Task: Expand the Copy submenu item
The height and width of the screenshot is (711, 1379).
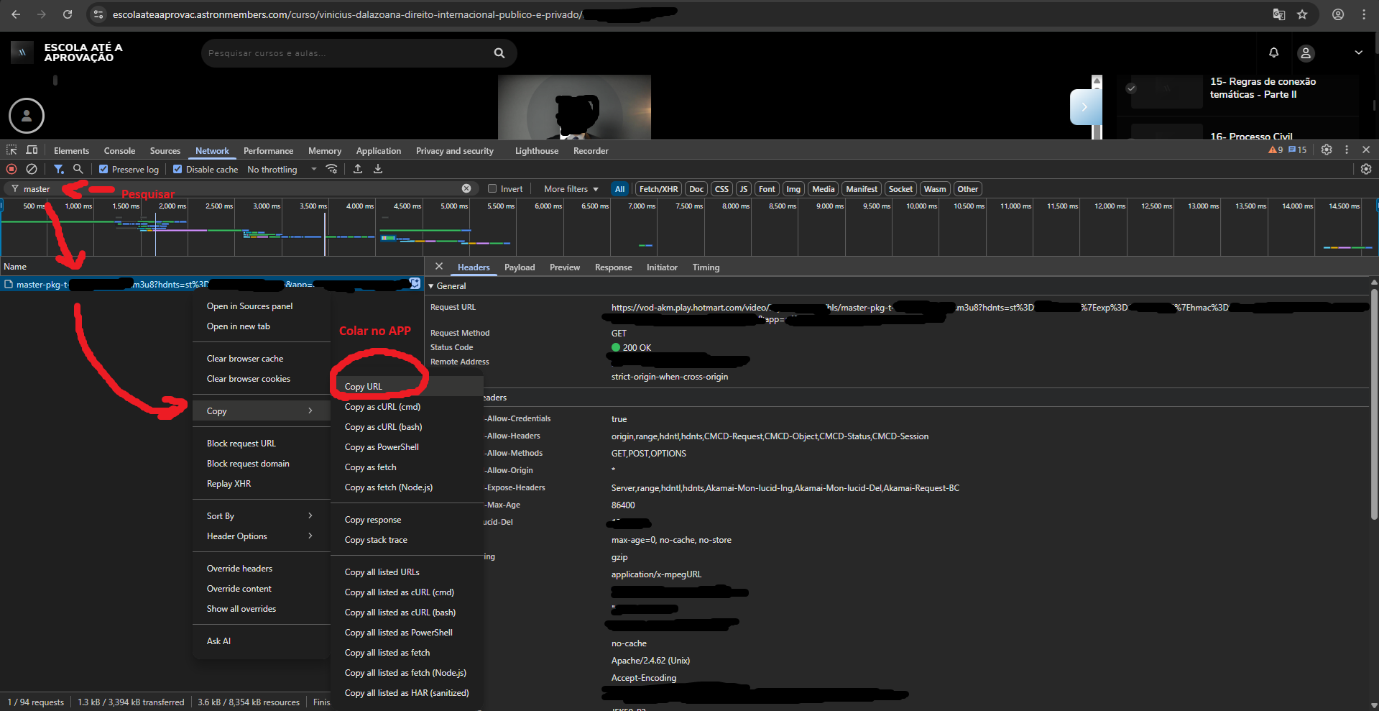Action: 261,411
